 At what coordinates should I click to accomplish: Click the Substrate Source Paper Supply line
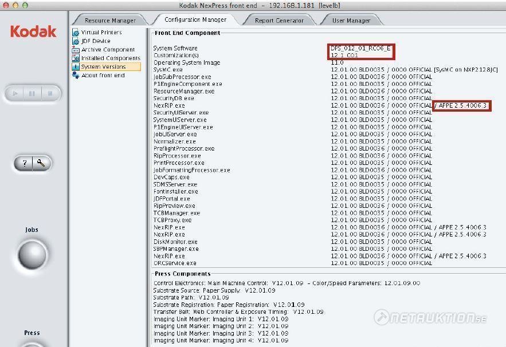point(214,290)
